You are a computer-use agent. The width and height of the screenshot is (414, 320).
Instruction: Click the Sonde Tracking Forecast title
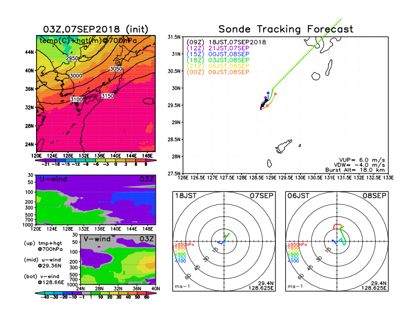point(285,29)
